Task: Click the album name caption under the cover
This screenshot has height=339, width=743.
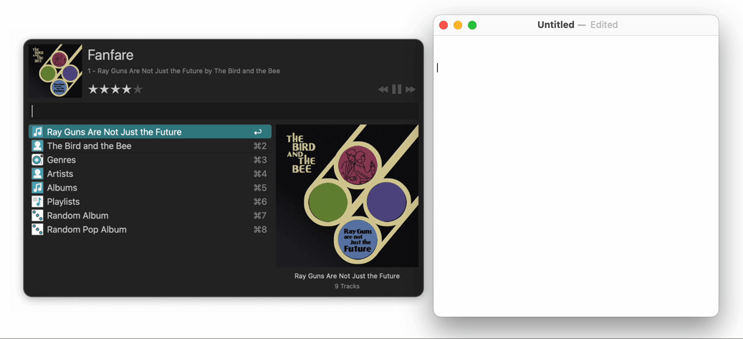Action: coord(347,276)
